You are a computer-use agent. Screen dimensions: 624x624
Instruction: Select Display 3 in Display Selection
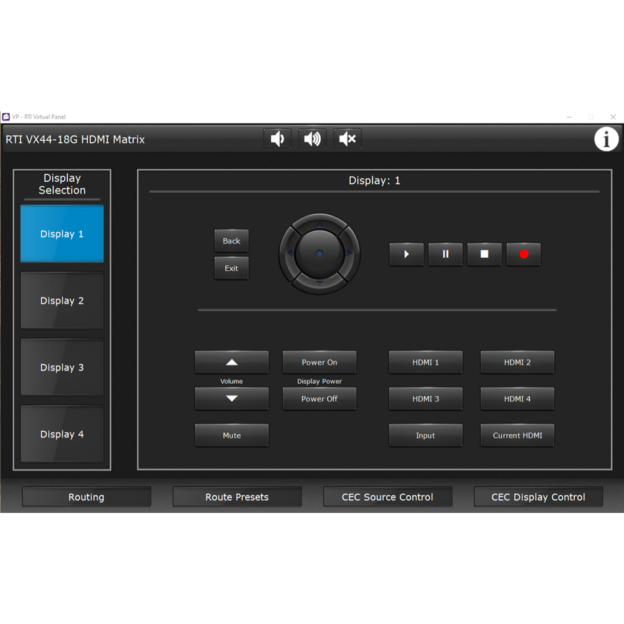[62, 368]
